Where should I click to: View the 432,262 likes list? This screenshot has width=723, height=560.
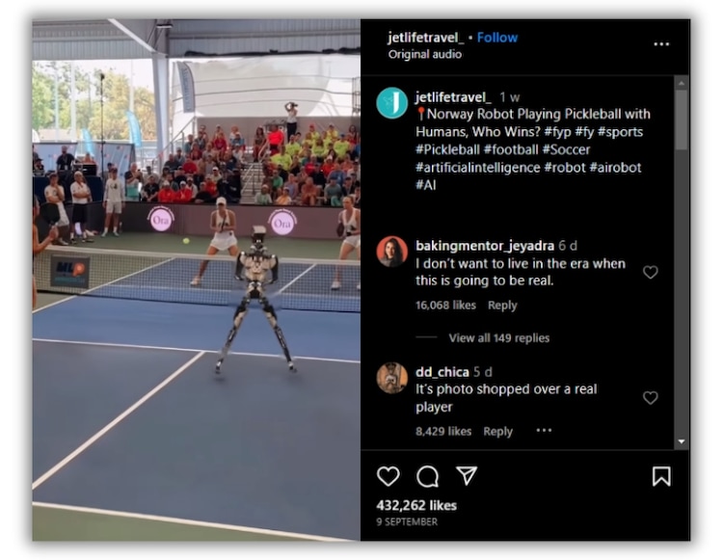[x=416, y=506]
